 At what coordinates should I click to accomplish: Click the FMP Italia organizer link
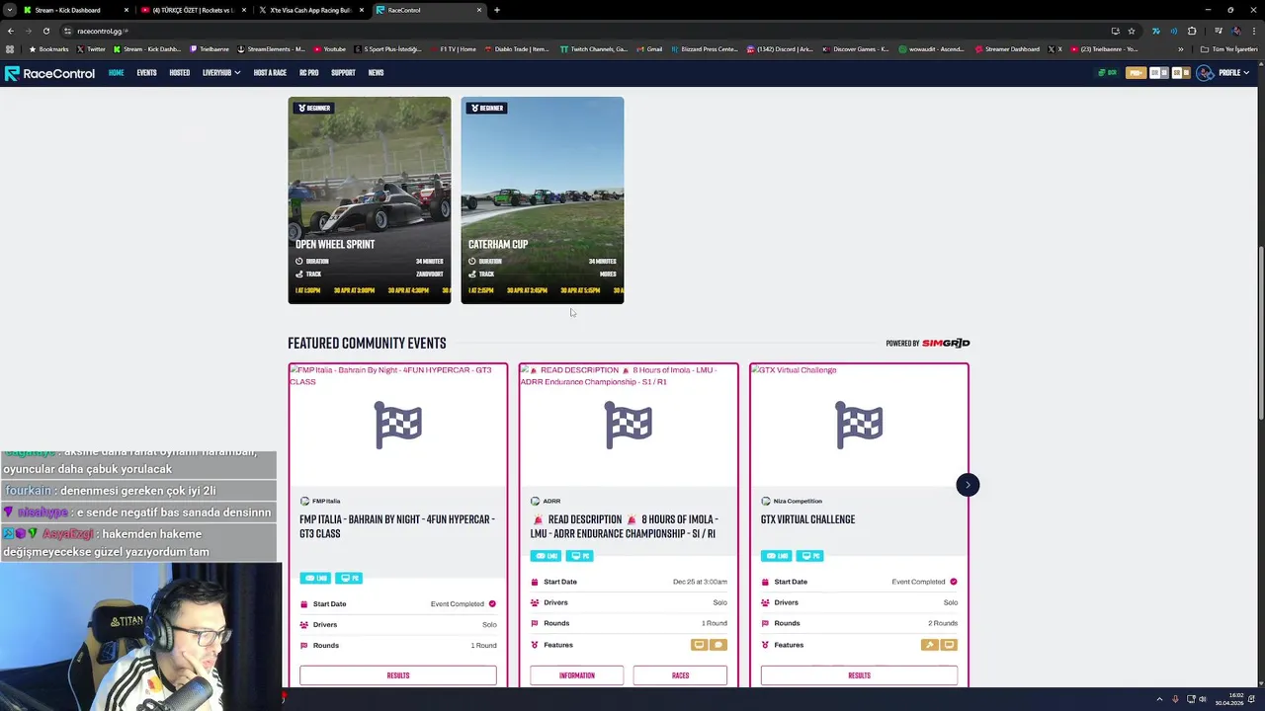coord(320,502)
